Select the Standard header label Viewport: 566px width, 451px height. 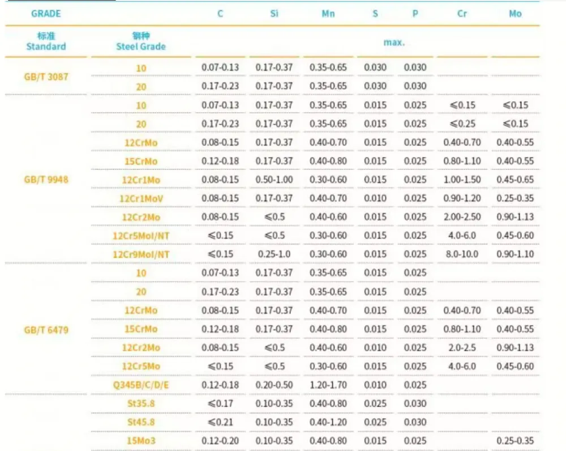point(46,46)
